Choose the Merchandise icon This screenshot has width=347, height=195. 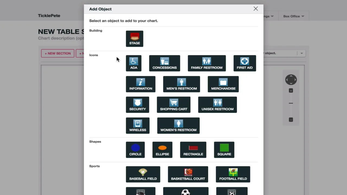[x=223, y=84]
